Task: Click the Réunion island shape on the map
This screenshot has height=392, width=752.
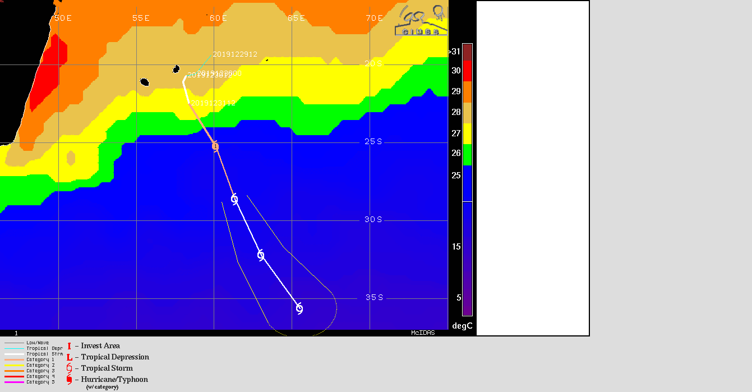Action: 145,82
